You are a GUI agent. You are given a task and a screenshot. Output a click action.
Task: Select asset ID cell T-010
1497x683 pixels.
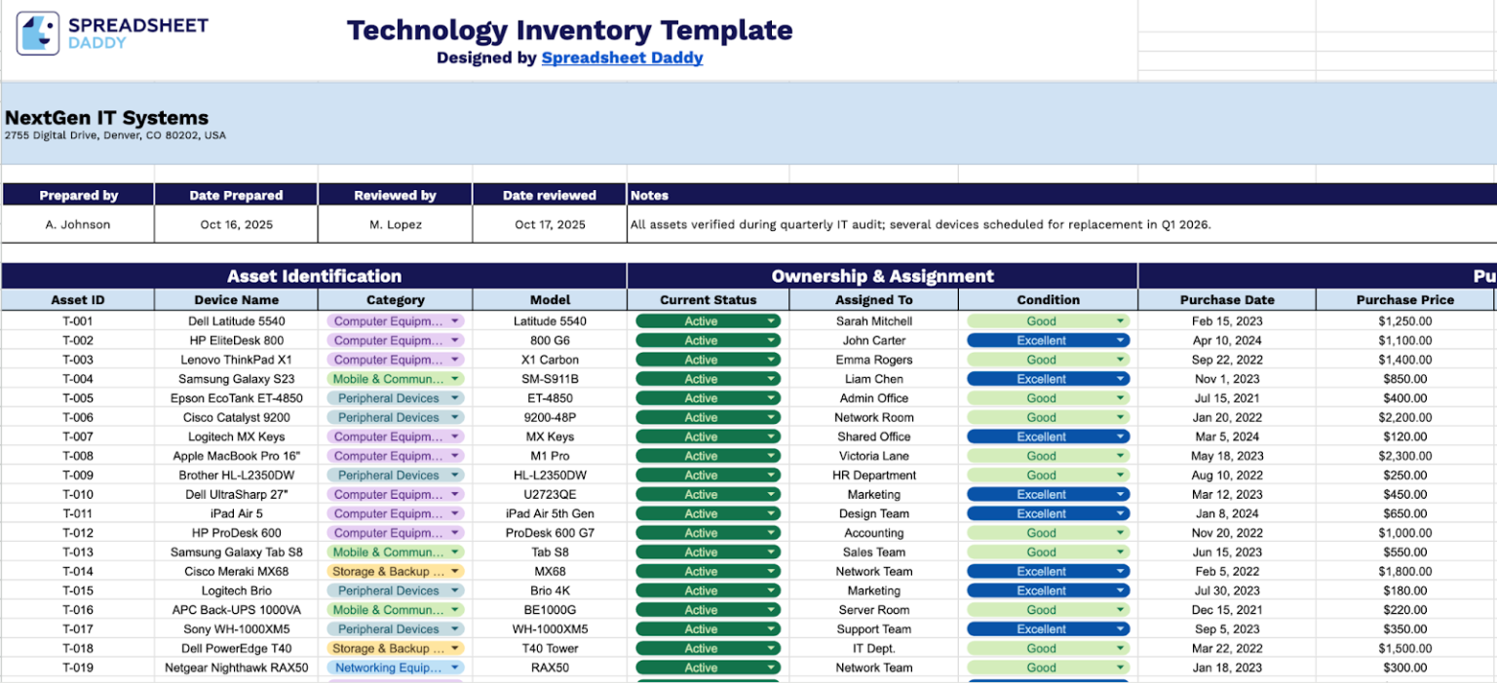(78, 494)
